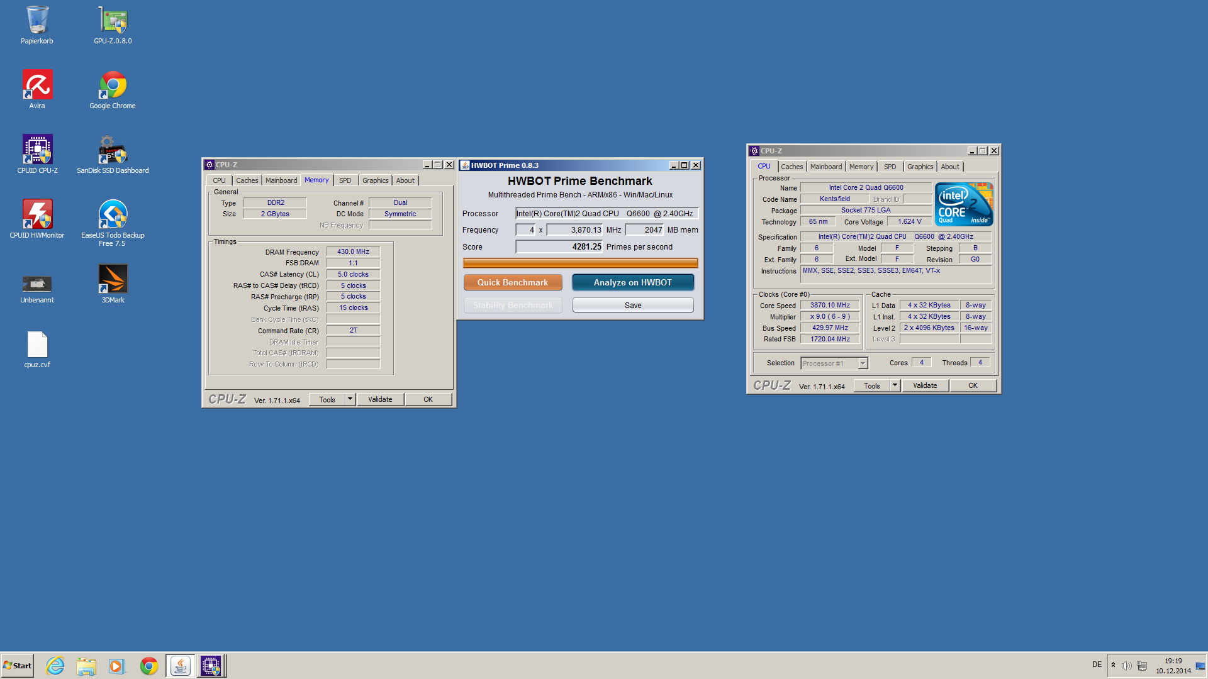1208x679 pixels.
Task: Click the Intel Core 2 Quad logo
Action: pyautogui.click(x=963, y=204)
